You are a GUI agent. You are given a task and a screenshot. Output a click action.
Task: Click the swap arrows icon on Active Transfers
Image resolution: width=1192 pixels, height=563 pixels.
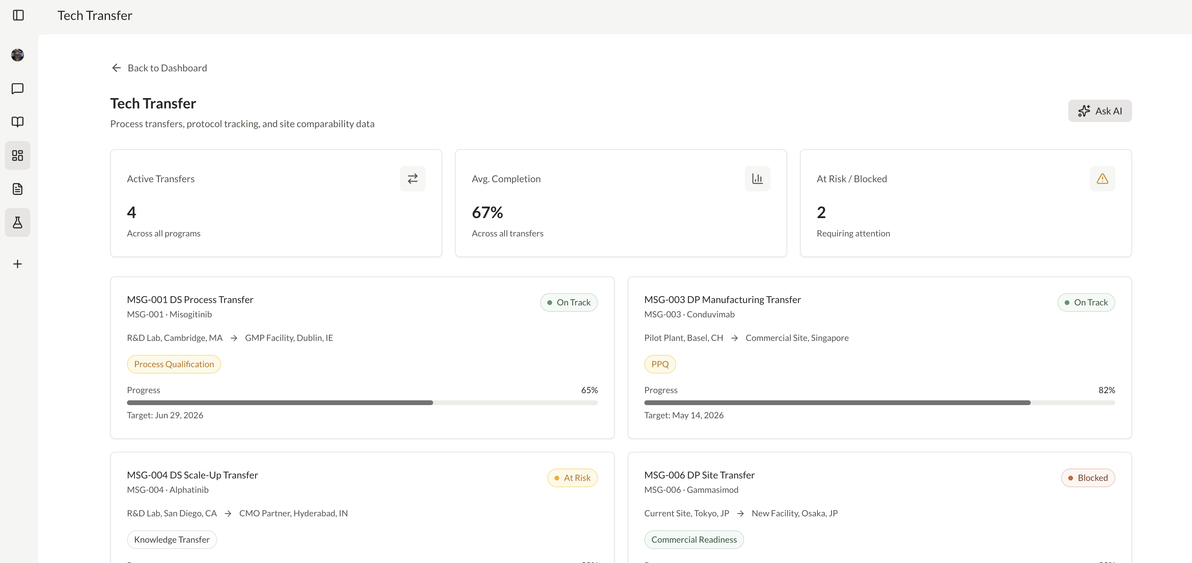tap(412, 178)
